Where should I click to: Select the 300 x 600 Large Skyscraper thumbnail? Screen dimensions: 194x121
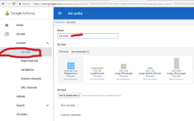click(x=176, y=64)
